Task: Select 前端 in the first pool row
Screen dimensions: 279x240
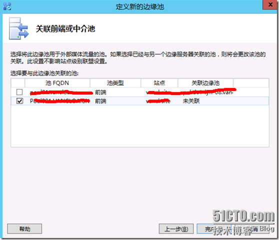Action: pyautogui.click(x=100, y=92)
